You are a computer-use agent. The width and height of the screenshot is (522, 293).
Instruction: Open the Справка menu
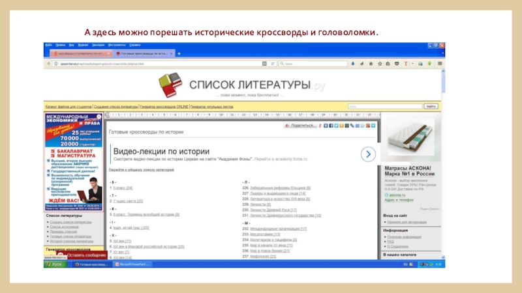[x=135, y=45]
